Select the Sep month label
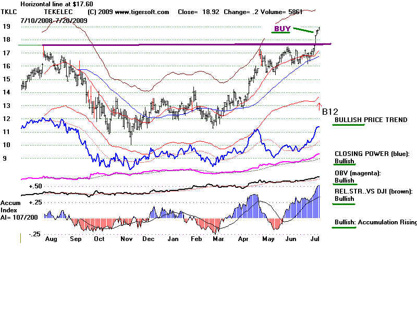Viewport: 417px width, 313px height. [76, 239]
